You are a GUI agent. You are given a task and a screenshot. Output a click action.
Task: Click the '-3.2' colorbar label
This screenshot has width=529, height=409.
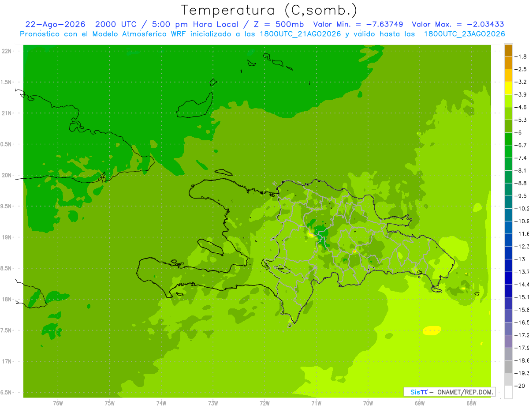521,82
